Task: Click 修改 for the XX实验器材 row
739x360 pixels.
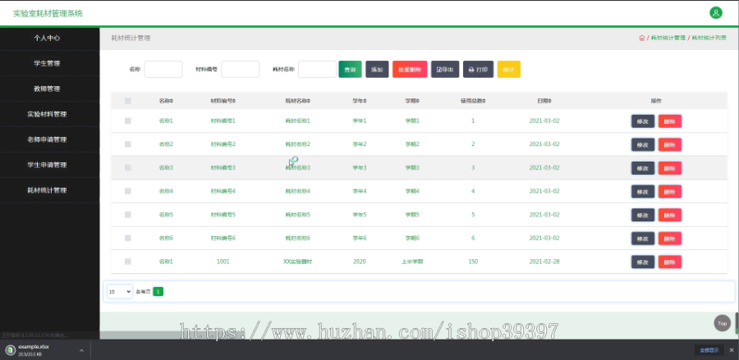Action: tap(643, 262)
